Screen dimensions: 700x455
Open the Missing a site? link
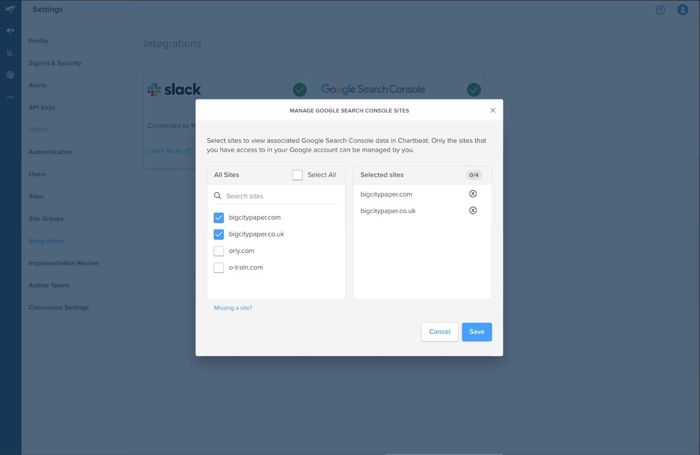point(233,308)
